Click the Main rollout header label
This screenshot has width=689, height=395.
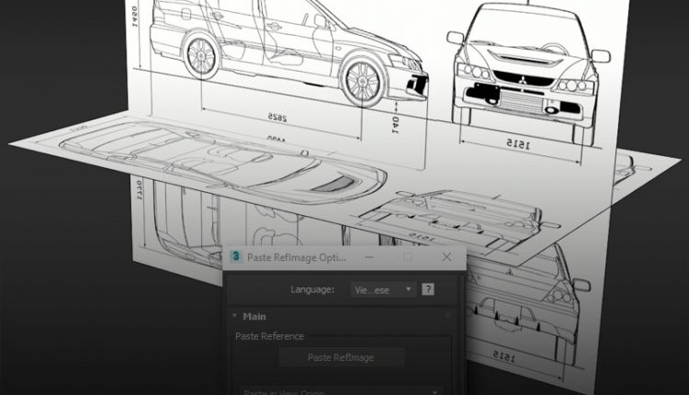pos(254,316)
